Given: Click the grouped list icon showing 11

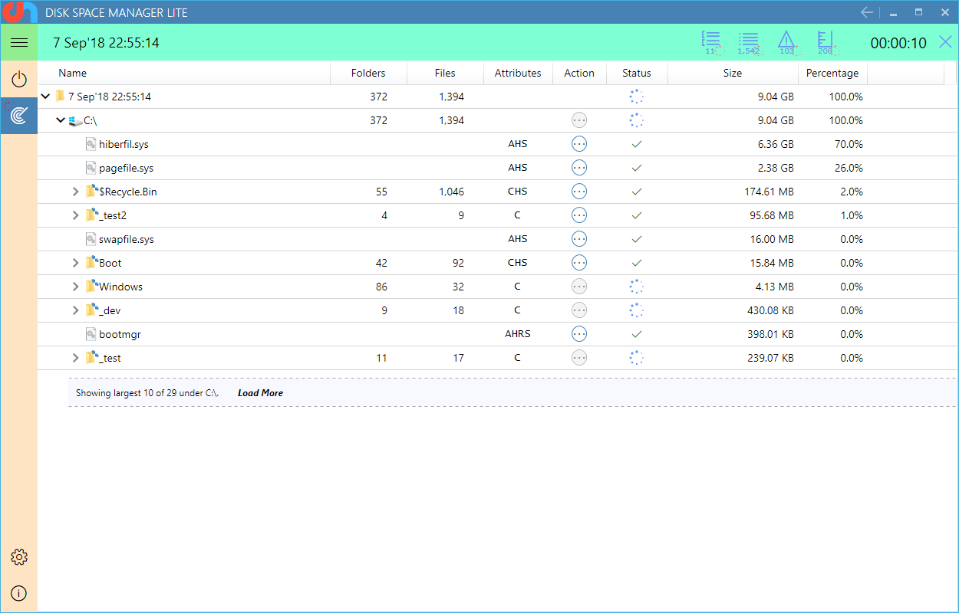Looking at the screenshot, I should click(711, 43).
